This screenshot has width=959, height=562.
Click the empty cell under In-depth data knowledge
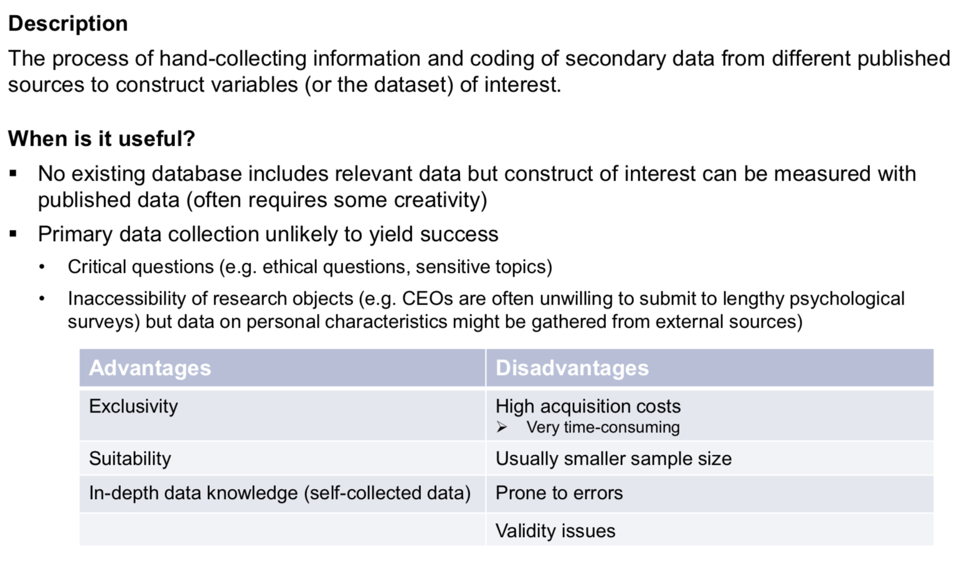(x=281, y=530)
